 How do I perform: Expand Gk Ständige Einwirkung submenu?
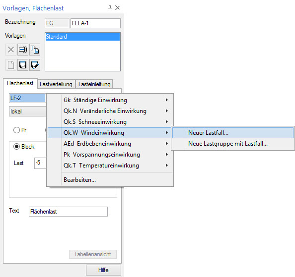tap(110, 100)
